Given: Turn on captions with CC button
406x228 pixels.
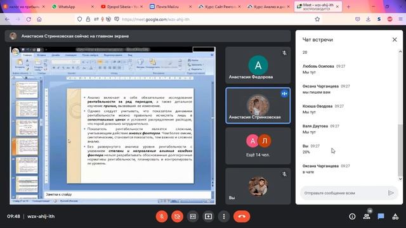Looking at the screenshot, I should coord(193,217).
